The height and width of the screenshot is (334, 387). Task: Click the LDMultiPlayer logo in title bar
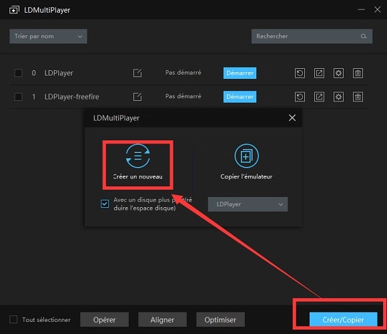(14, 10)
